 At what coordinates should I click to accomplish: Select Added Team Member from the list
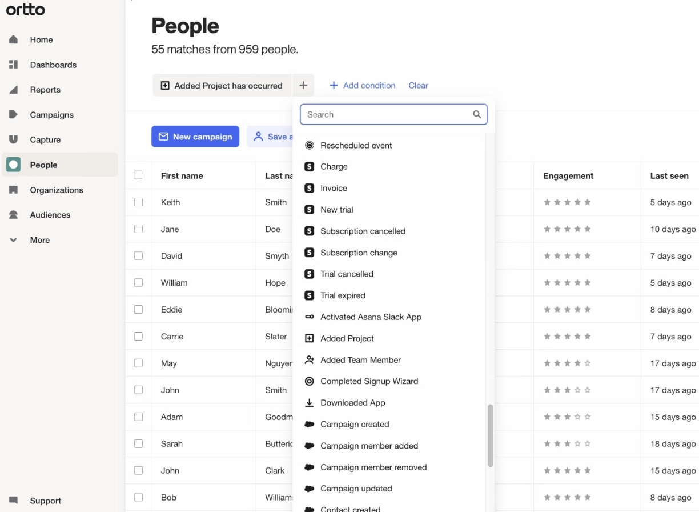pyautogui.click(x=360, y=359)
